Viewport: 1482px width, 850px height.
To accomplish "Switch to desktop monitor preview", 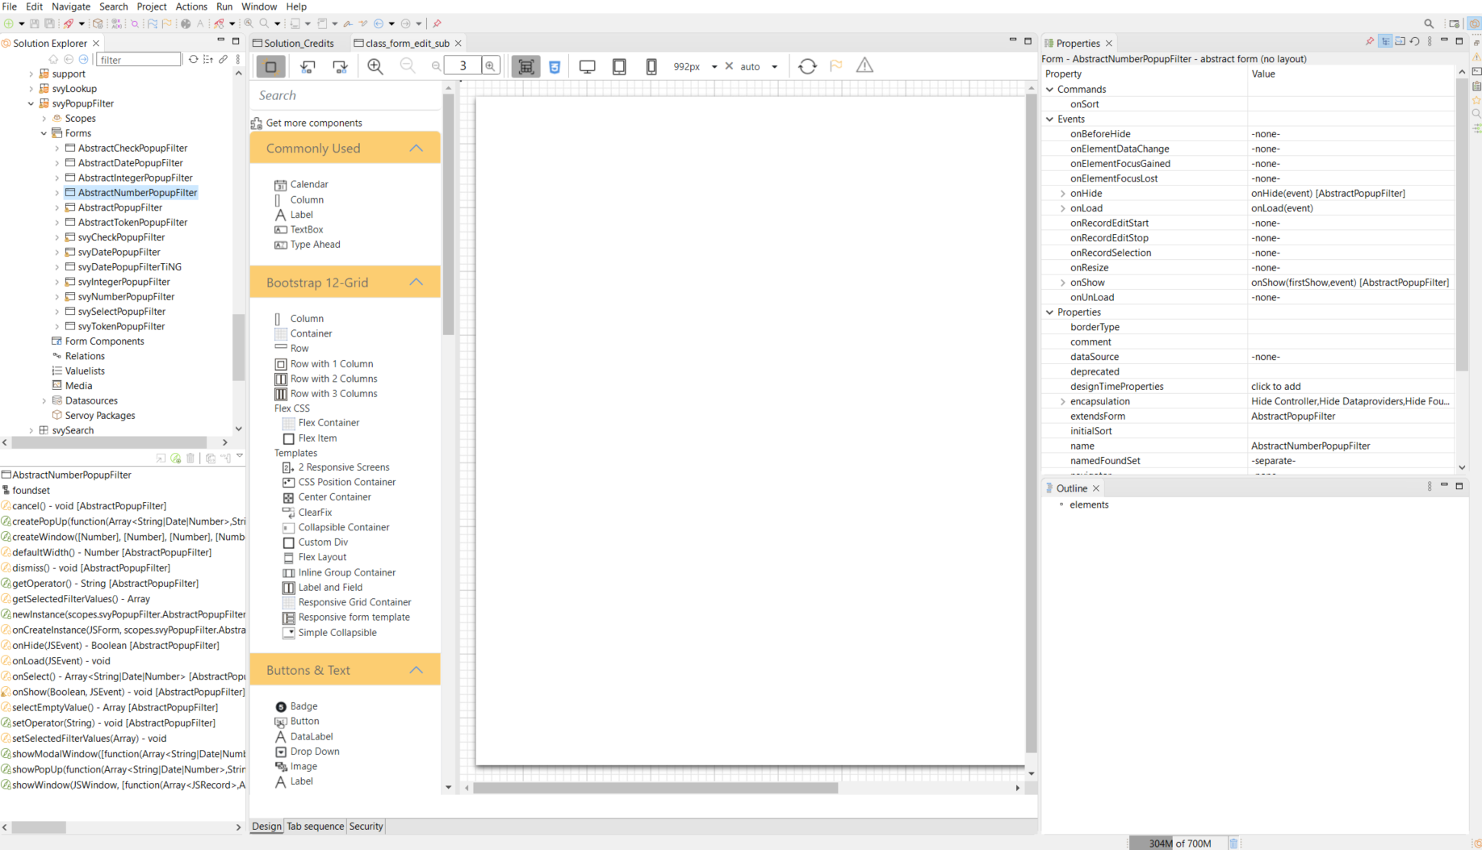I will pyautogui.click(x=587, y=66).
